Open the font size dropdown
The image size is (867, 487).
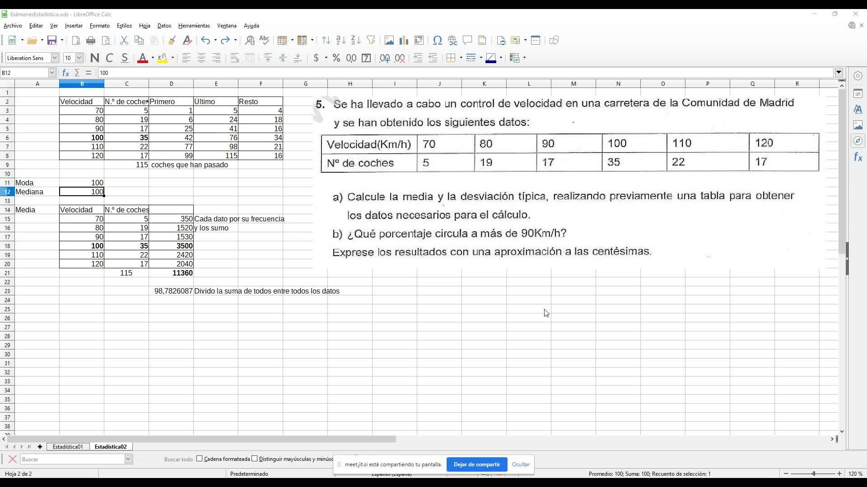[79, 58]
